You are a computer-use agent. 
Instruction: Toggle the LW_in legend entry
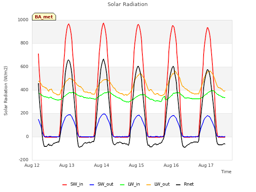[130, 184]
